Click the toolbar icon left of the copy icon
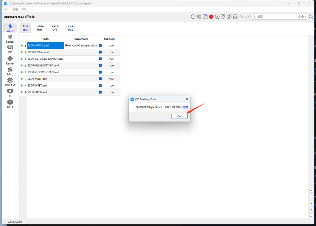 (x=223, y=17)
